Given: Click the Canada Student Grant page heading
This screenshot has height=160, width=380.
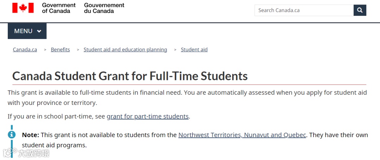Looking at the screenshot, I should pos(130,76).
